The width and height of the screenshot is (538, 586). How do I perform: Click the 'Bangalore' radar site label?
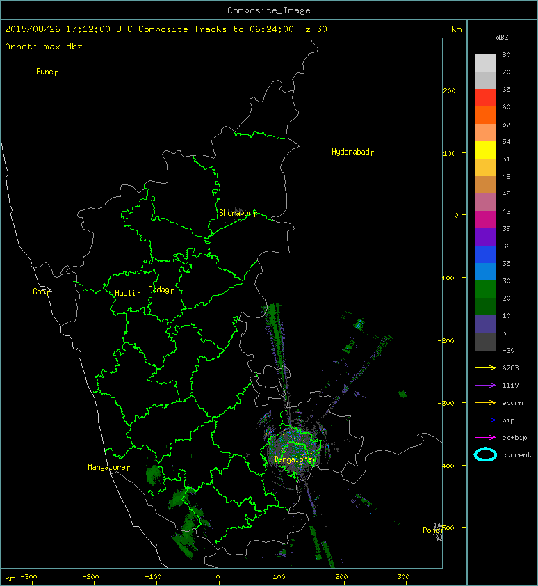pos(295,459)
